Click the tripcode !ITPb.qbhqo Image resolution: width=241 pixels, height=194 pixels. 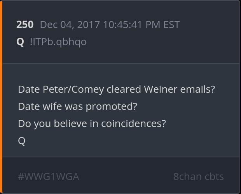(x=58, y=42)
